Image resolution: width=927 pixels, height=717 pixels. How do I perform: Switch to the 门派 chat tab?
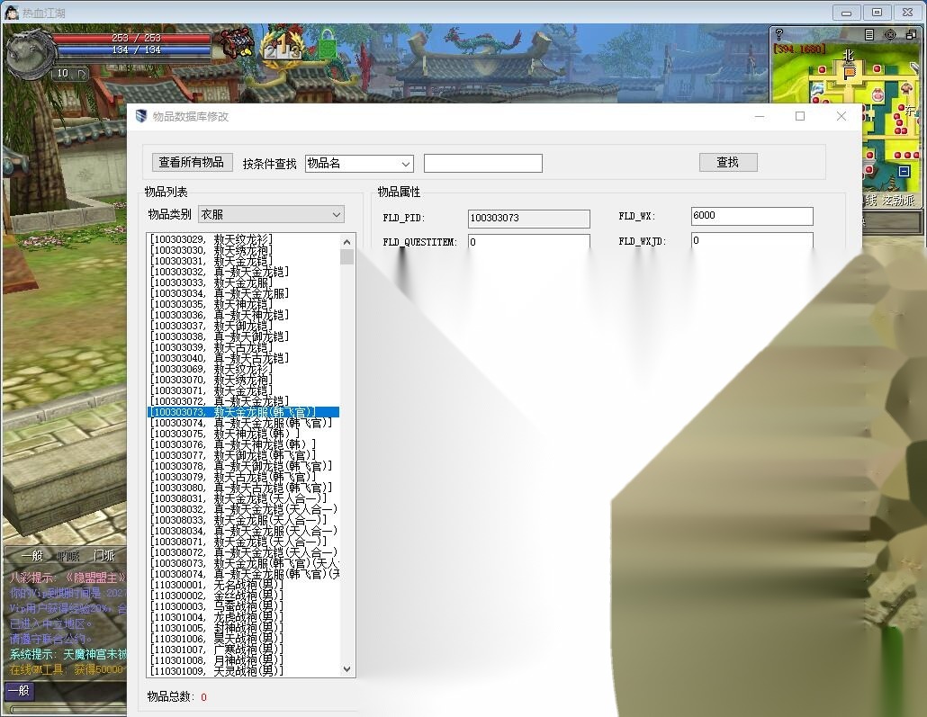(104, 556)
